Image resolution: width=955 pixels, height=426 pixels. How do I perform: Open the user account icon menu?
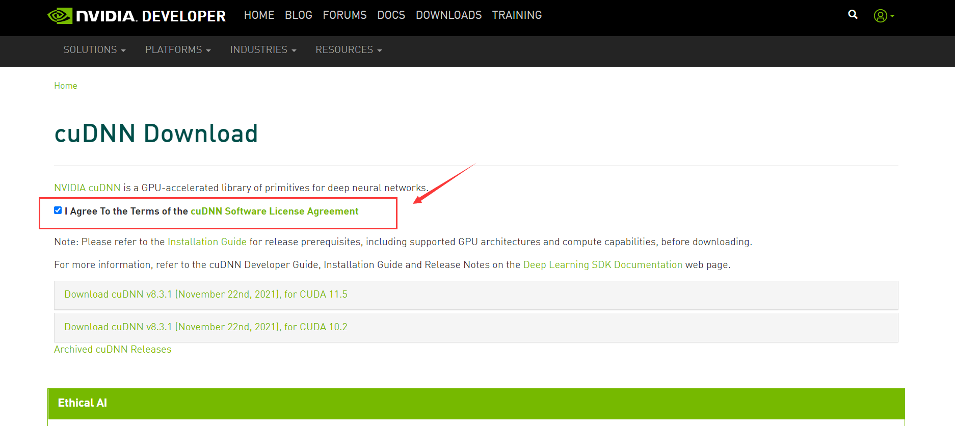[x=884, y=16]
